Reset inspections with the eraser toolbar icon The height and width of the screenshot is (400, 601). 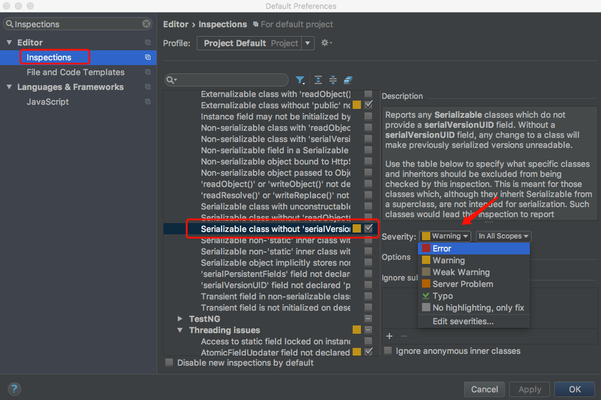point(349,80)
